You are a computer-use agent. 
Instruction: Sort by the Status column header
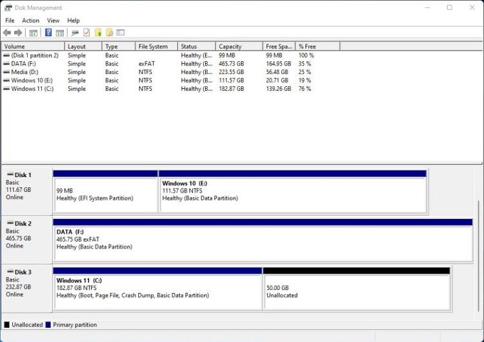(197, 46)
